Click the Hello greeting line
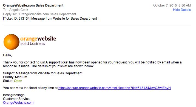Viewport: 196px width, 107px height. (x=7, y=55)
